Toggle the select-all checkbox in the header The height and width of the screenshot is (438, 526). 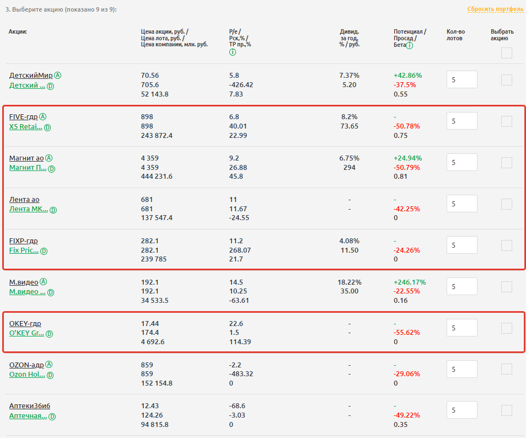tap(506, 53)
